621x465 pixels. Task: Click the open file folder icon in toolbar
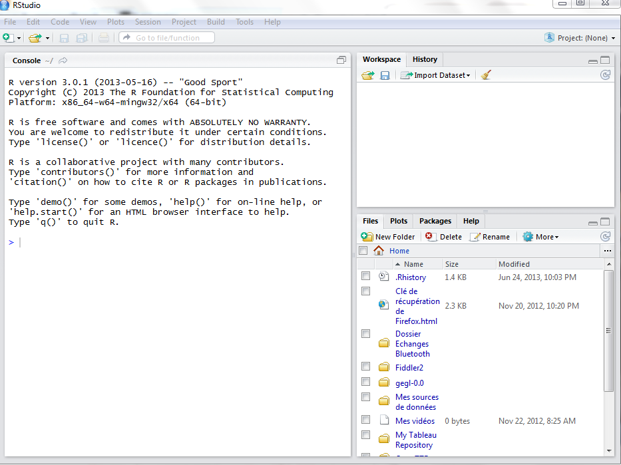coord(35,38)
